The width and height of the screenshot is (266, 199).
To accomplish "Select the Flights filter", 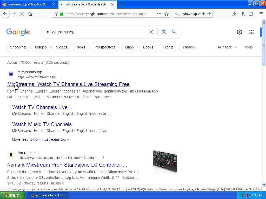I will pyautogui.click(x=168, y=47).
